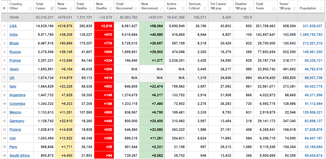The height and width of the screenshot is (159, 326).
Task: Open the Germany country link
Action: [17, 121]
